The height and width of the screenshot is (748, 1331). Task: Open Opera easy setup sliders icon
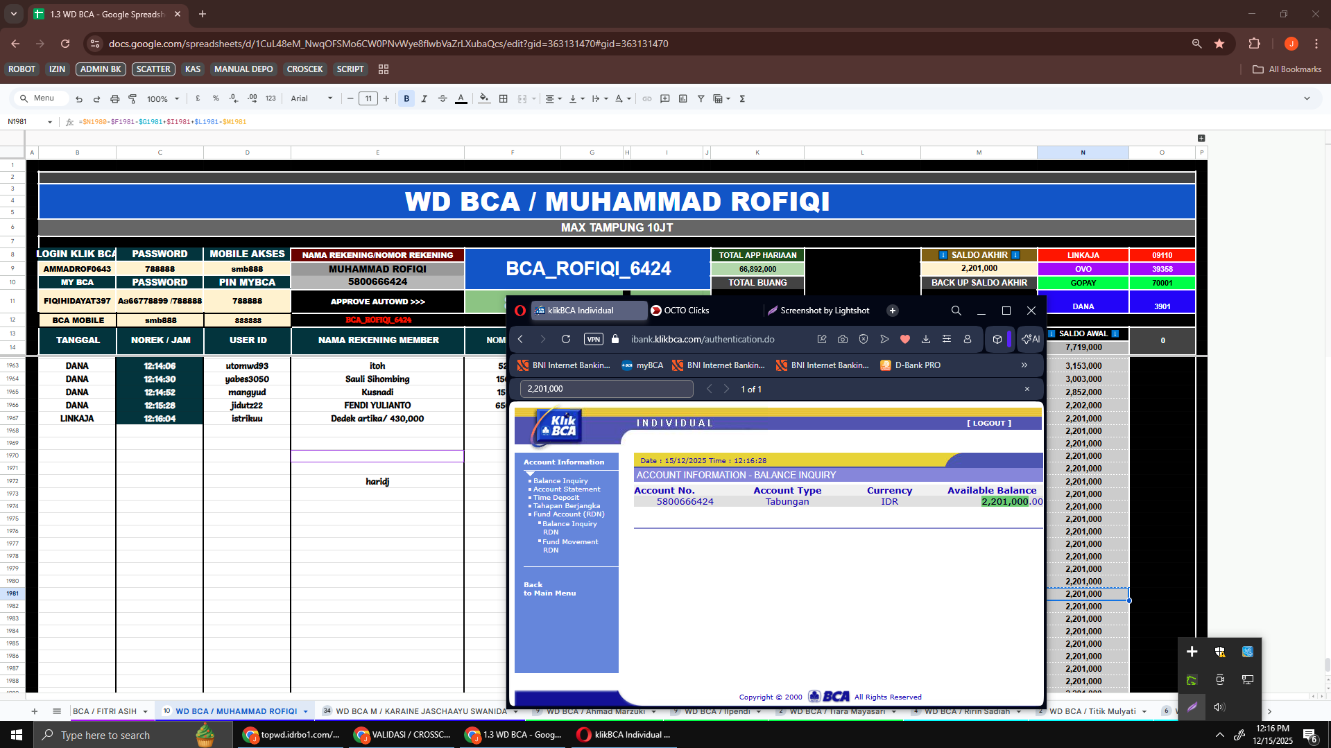(x=947, y=339)
